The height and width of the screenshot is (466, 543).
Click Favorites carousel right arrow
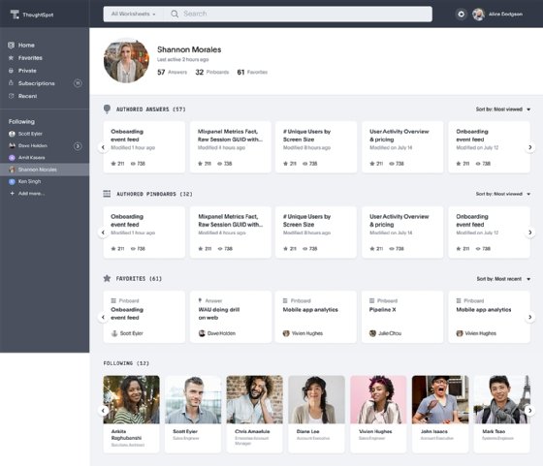[x=530, y=317]
